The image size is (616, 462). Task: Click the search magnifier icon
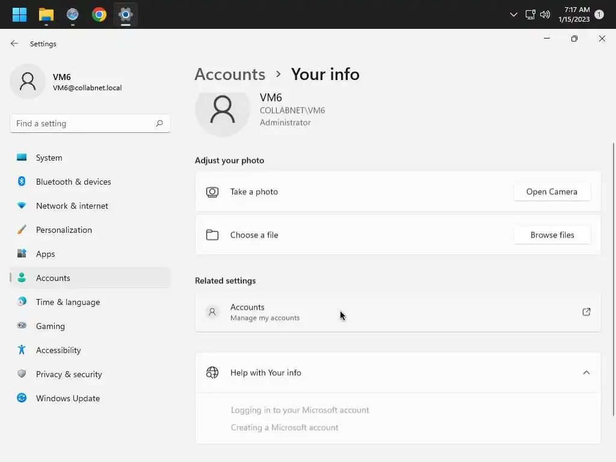coord(159,123)
